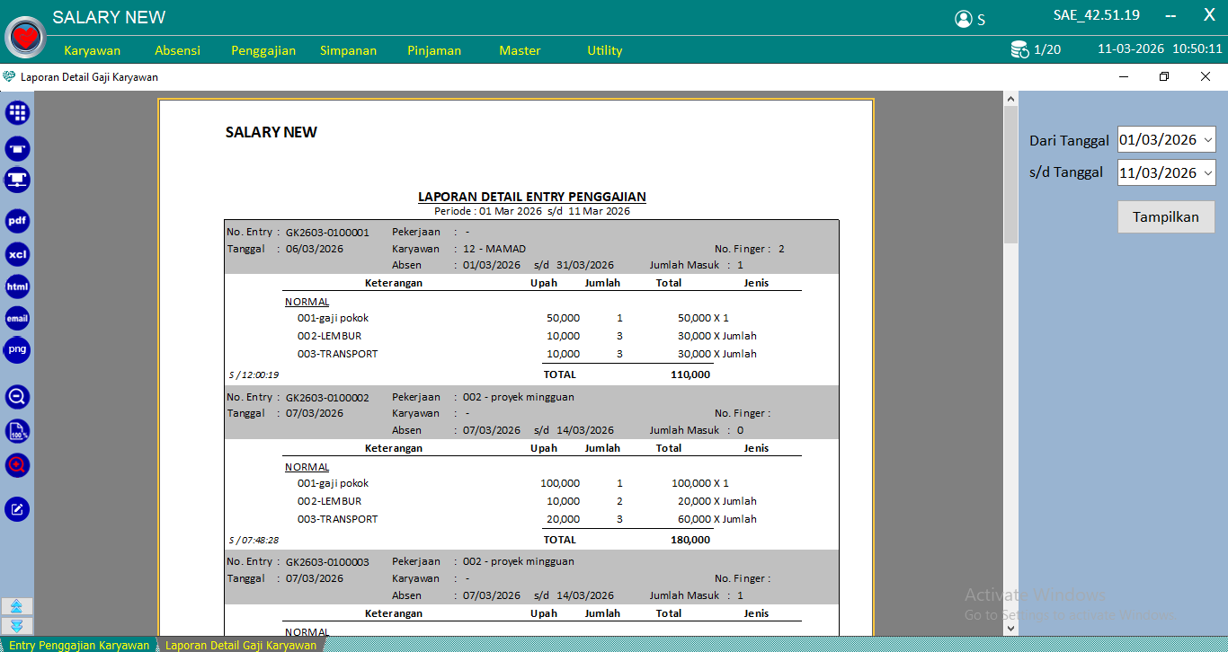This screenshot has width=1228, height=652.
Task: Open the Utility menu
Action: tap(605, 50)
